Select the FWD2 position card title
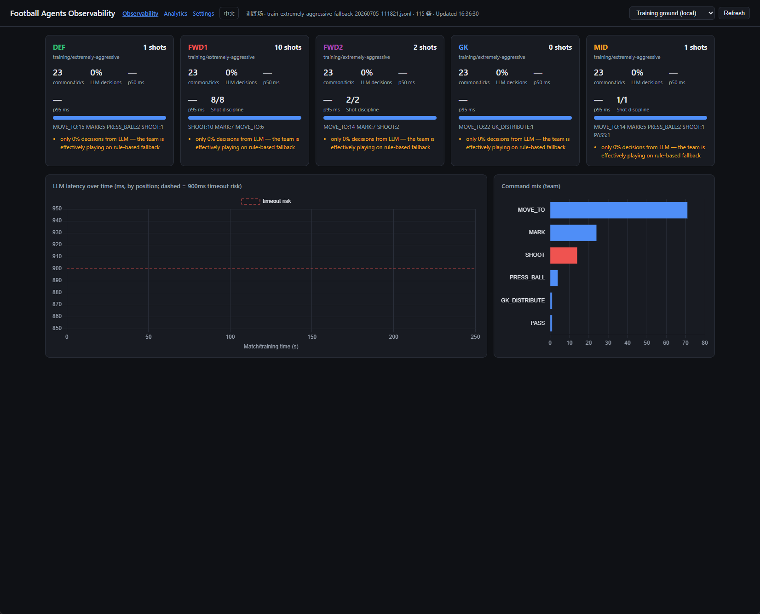 (333, 47)
